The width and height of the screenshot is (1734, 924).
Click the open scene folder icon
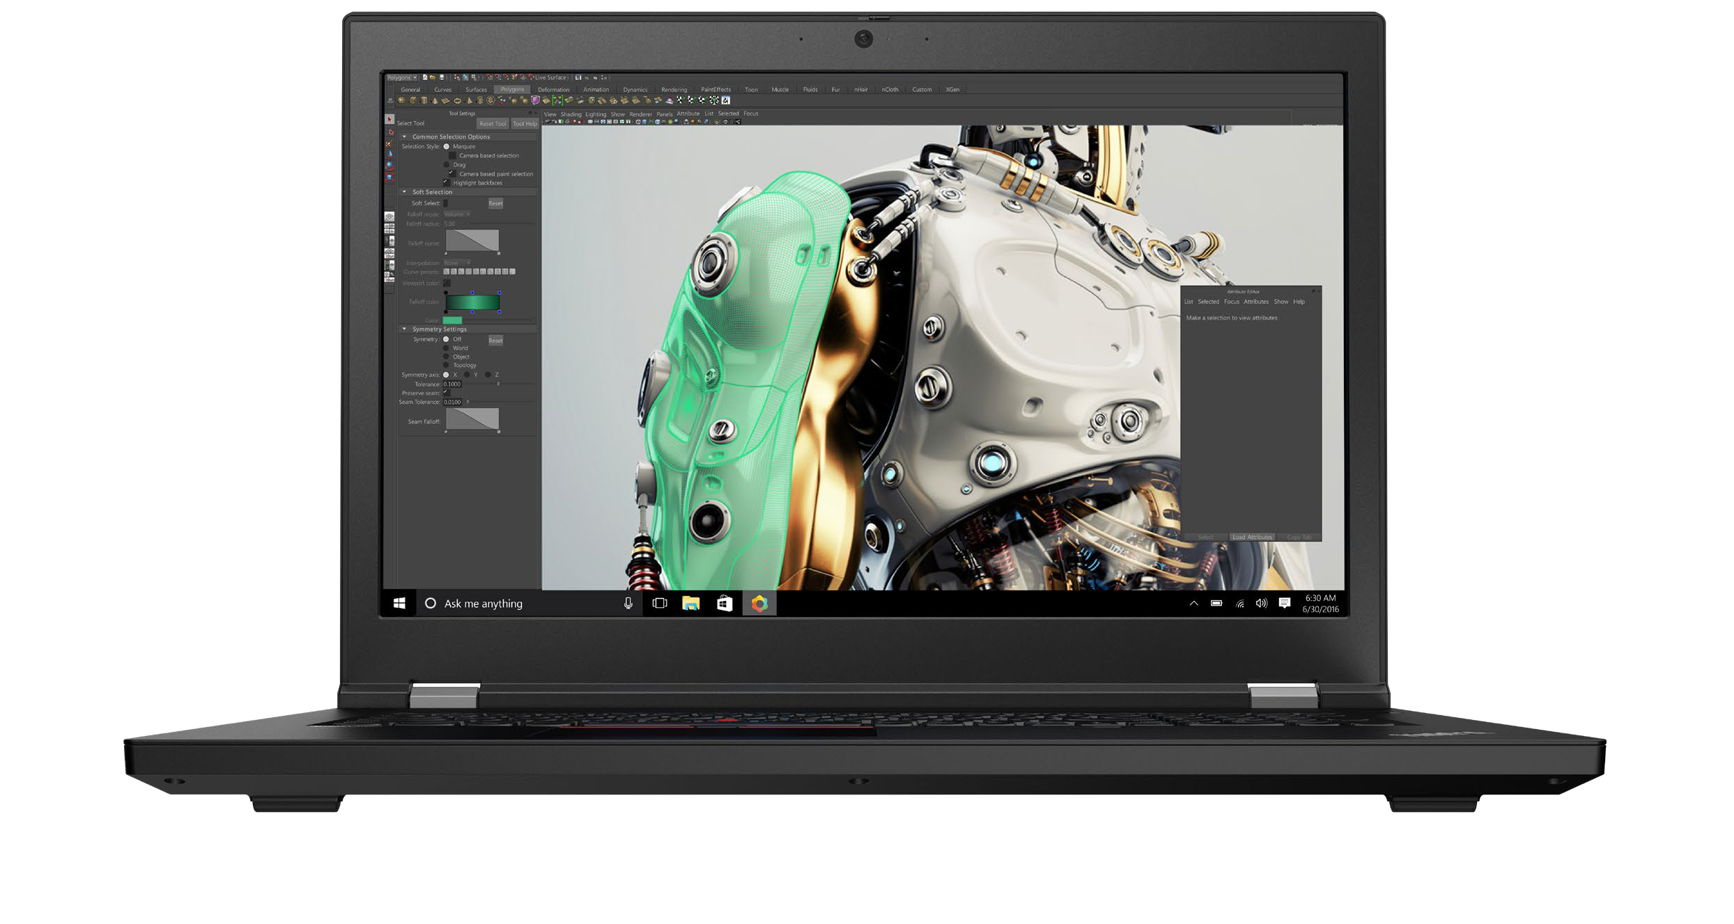point(433,77)
